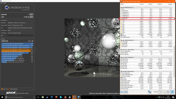Image resolution: width=176 pixels, height=99 pixels.
Task: Open Task View in taskbar
Action: (x=38, y=97)
